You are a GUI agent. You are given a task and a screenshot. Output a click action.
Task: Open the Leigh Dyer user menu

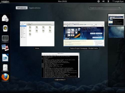(118, 1)
